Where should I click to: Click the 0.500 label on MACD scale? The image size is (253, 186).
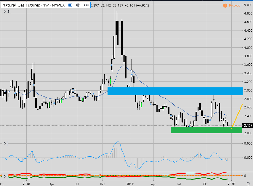coord(248,143)
